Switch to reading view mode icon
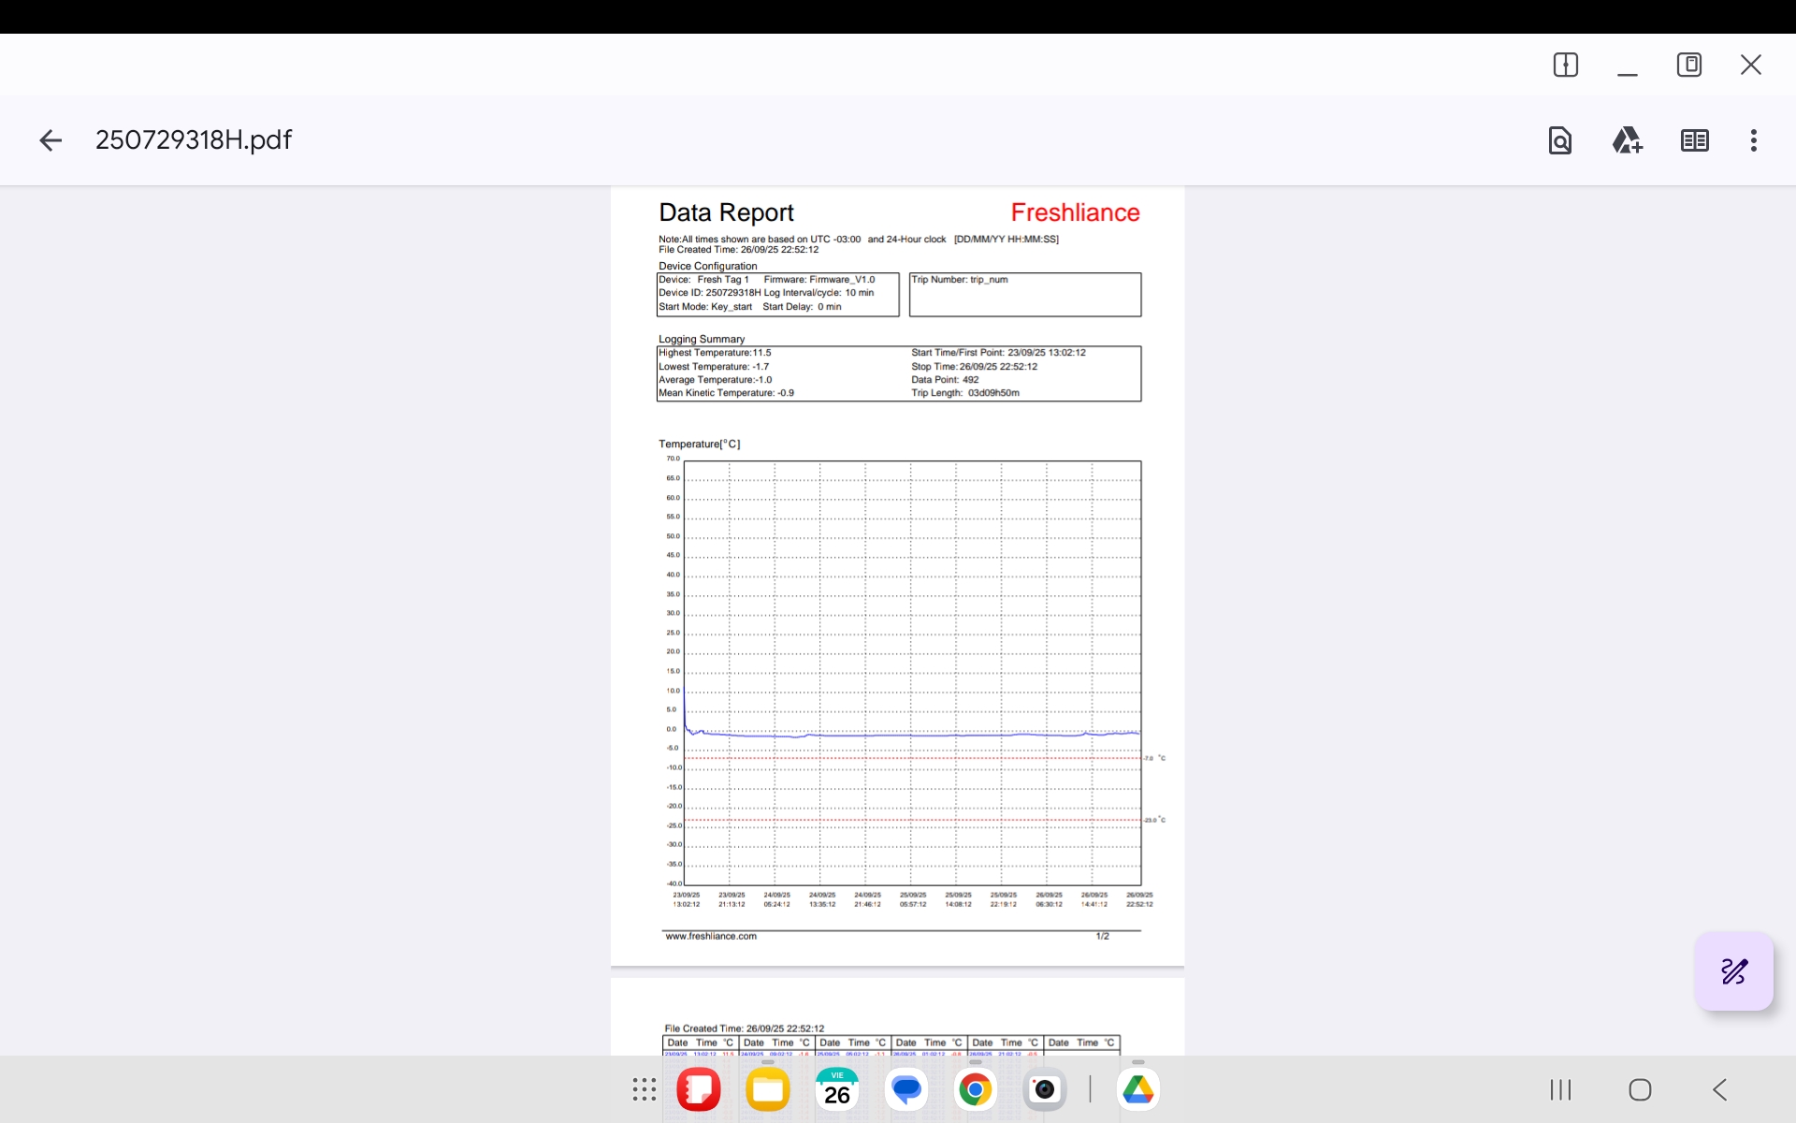 (1694, 140)
